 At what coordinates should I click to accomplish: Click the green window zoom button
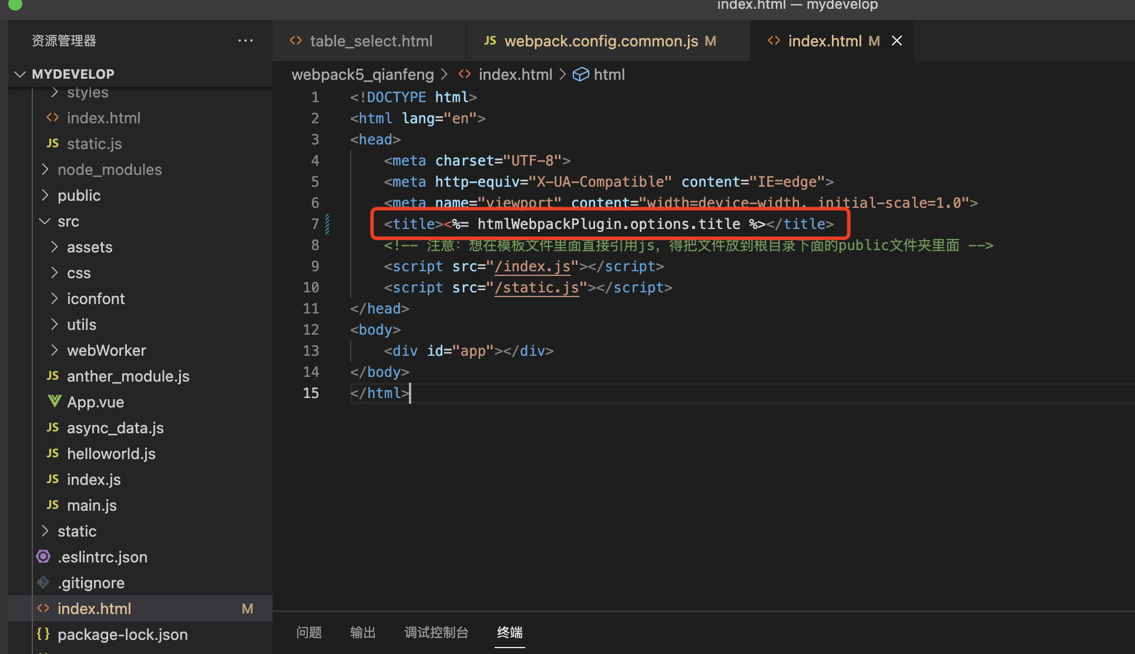(x=15, y=5)
